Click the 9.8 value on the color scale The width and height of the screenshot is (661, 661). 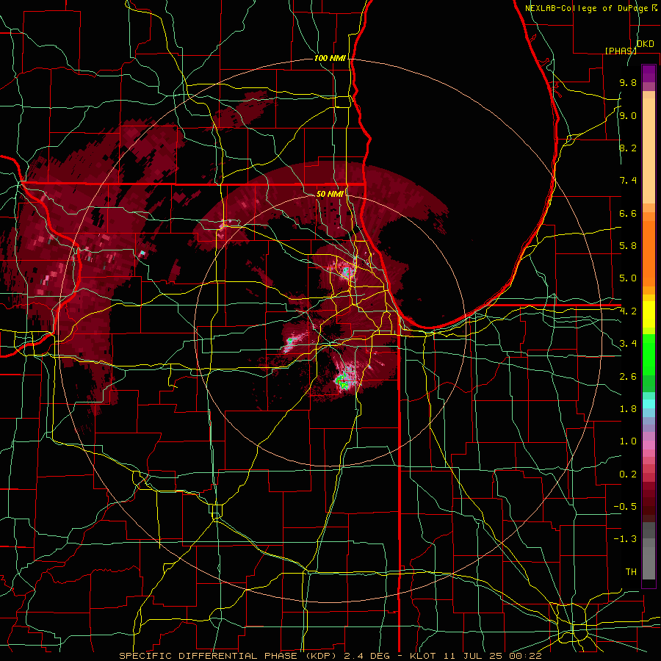coord(628,83)
